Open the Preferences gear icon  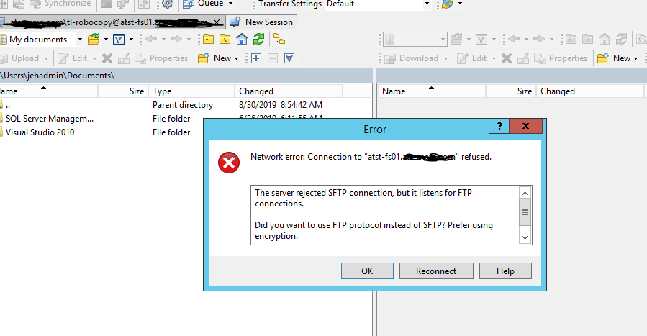pyautogui.click(x=168, y=4)
